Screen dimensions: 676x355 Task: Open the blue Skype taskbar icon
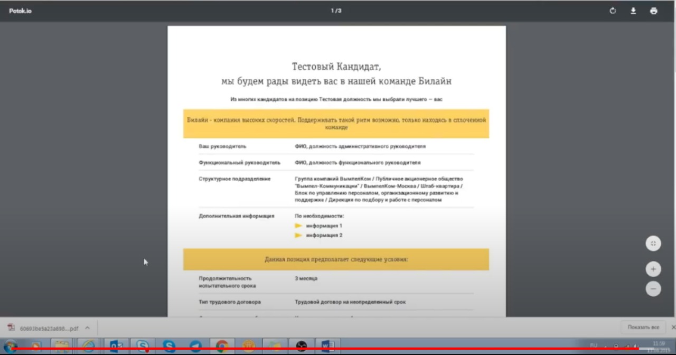[169, 347]
